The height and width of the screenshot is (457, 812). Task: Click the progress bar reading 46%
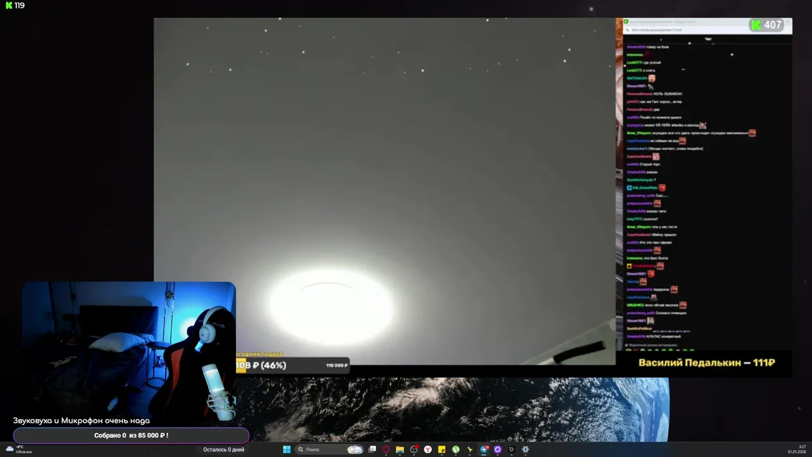292,365
